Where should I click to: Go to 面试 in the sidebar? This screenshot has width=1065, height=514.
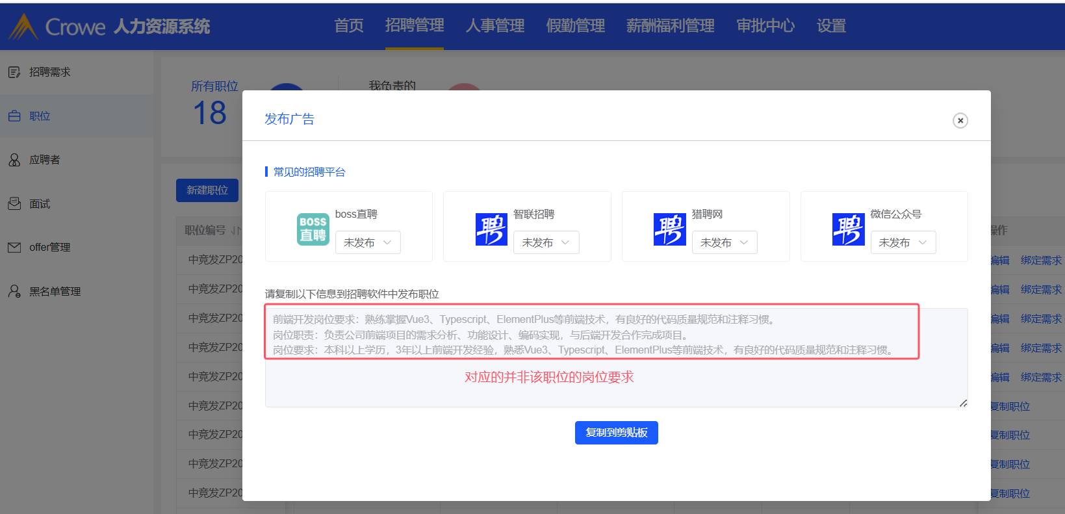(x=39, y=204)
